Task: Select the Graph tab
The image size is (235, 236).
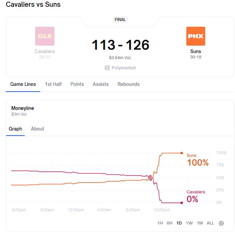Action: coord(15,129)
